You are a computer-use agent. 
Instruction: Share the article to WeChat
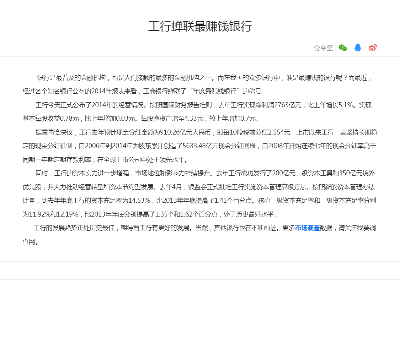click(343, 48)
